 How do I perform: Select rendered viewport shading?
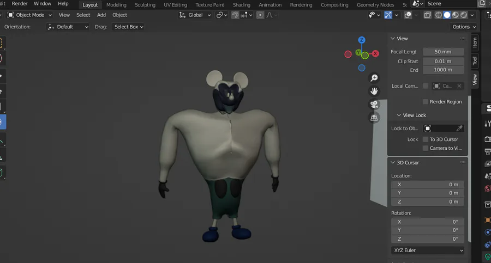[x=464, y=15]
